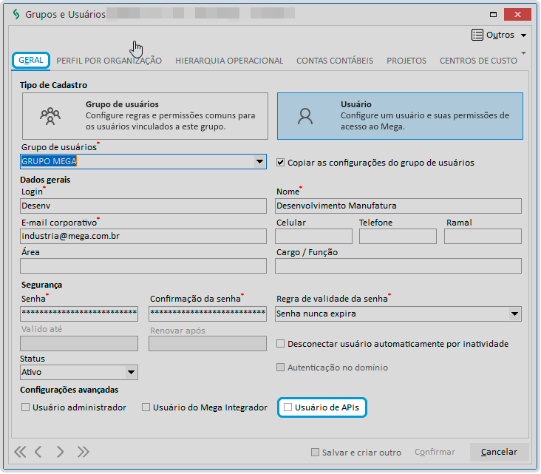
Task: Open the PROJETOS tab
Action: point(406,61)
